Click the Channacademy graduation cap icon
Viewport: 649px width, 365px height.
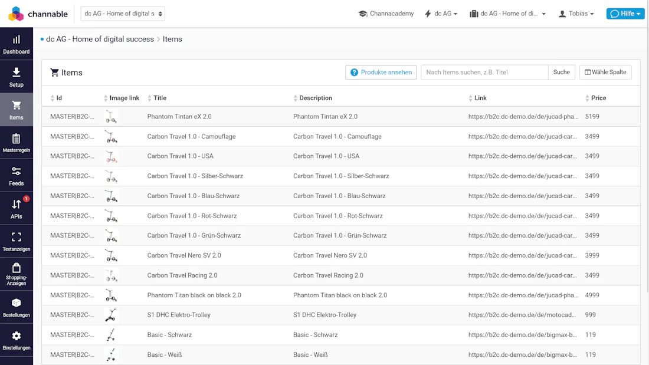(x=363, y=14)
